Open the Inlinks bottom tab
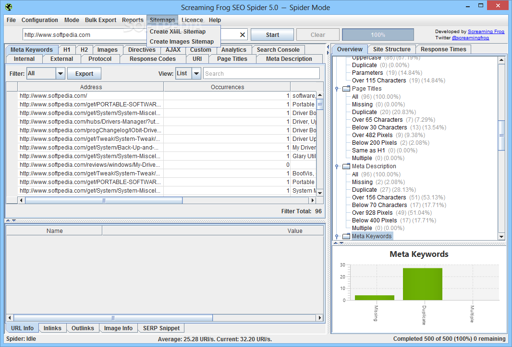This screenshot has height=347, width=512. tap(52, 328)
